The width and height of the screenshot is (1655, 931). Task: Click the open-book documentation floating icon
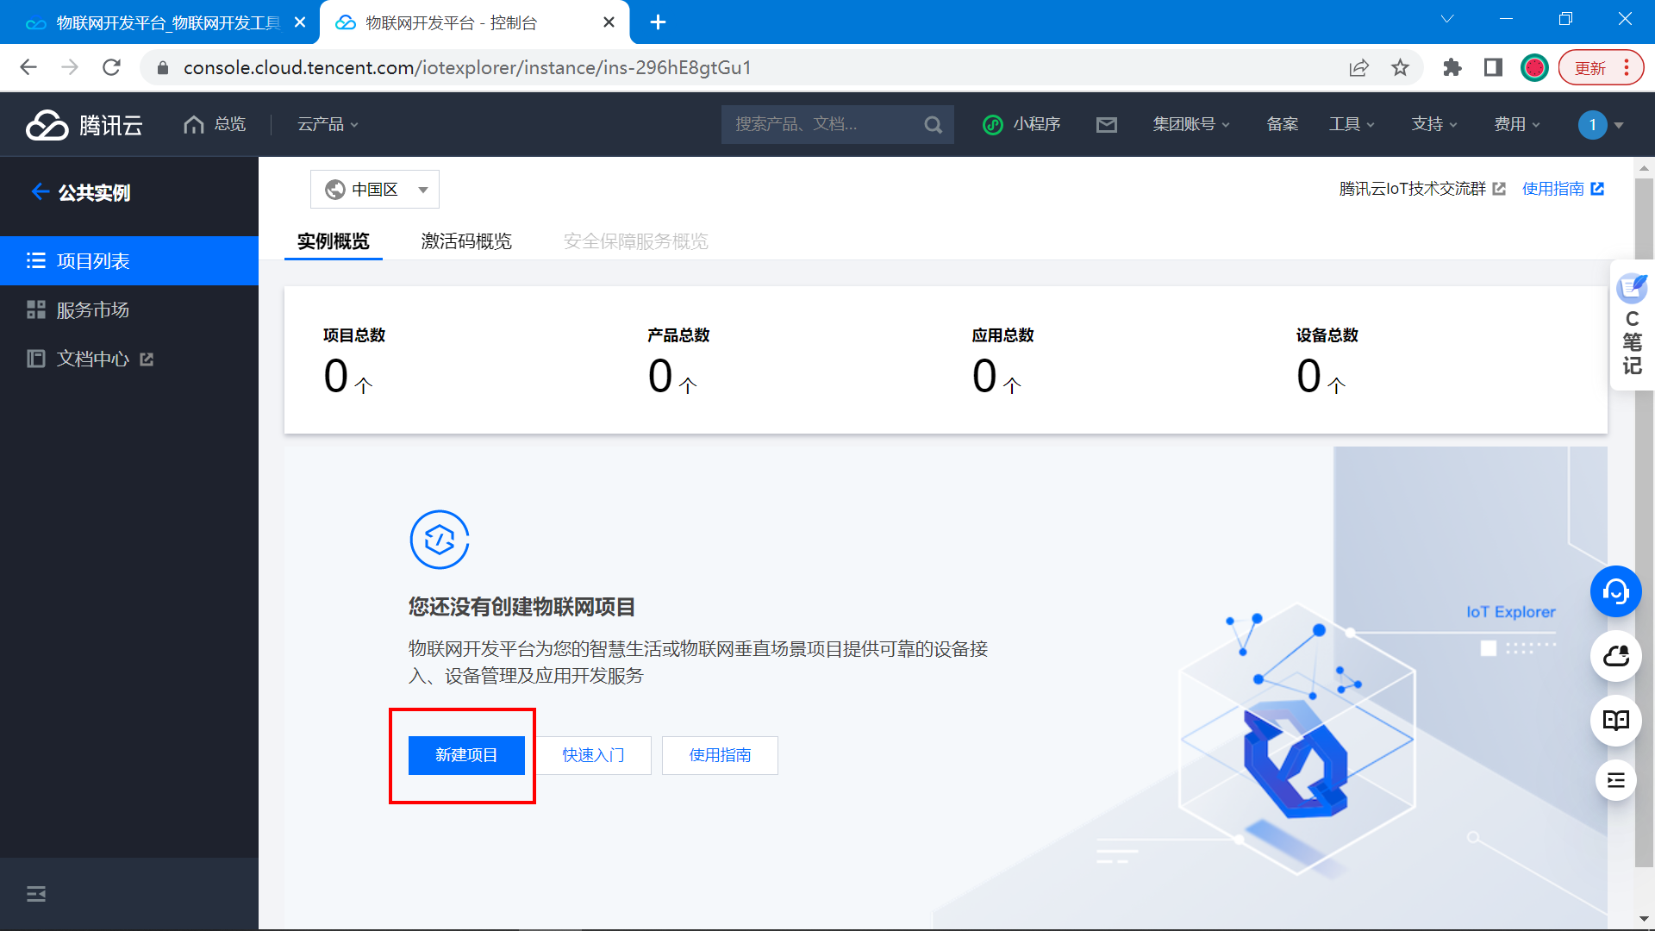point(1615,720)
